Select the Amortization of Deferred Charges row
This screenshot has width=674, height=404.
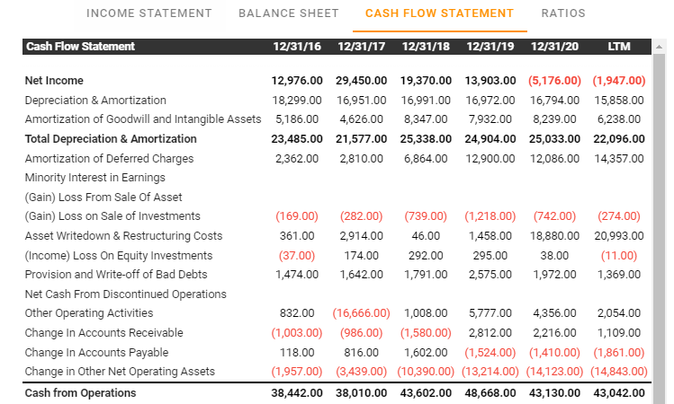(x=109, y=159)
